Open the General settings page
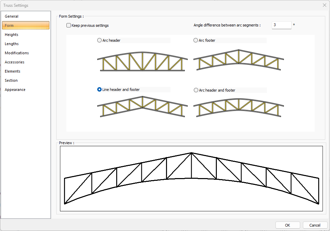The height and width of the screenshot is (231, 330). point(12,16)
